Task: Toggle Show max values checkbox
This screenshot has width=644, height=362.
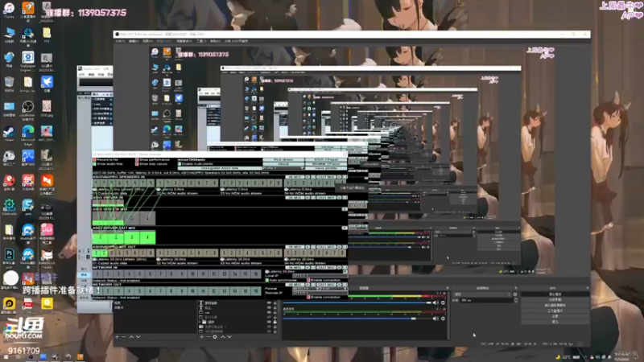Action: tap(137, 164)
